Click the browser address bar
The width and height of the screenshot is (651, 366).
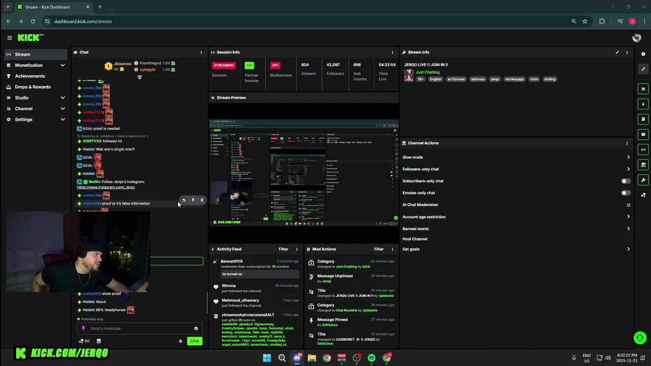305,21
